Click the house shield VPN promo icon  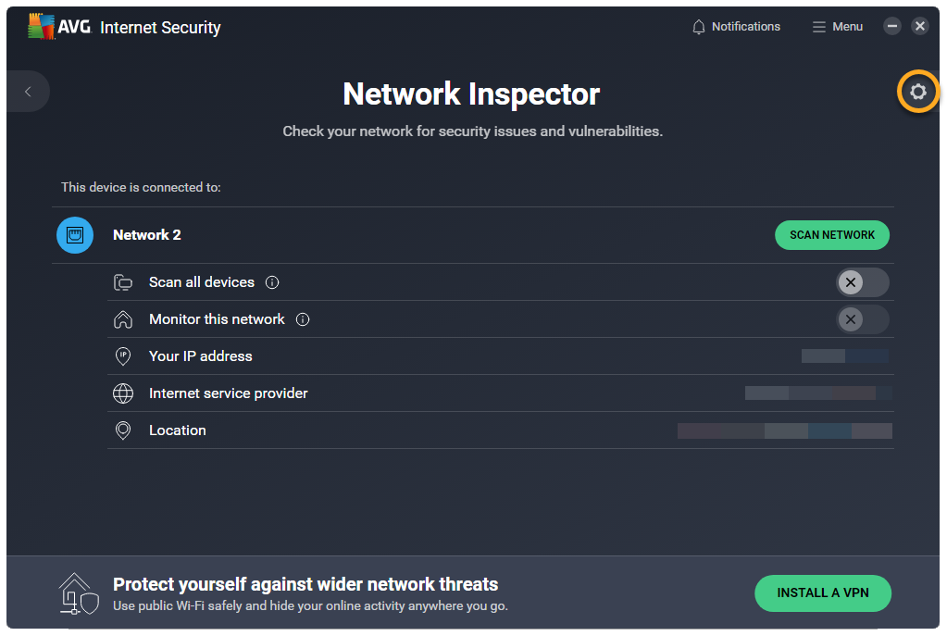(78, 593)
